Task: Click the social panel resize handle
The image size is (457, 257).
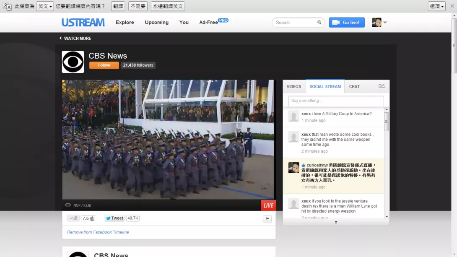Action: click(x=336, y=222)
